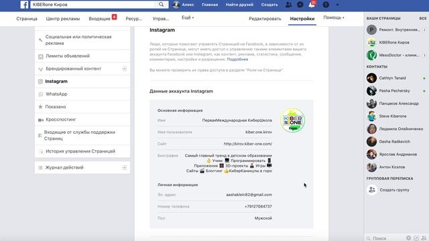Click ВСЕ link in Ваши страницы
This screenshot has width=429, height=241.
tap(423, 18)
